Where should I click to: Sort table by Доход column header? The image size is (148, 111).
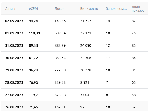60,9
